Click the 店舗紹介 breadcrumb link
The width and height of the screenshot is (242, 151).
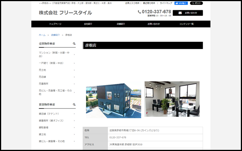[x=56, y=35]
